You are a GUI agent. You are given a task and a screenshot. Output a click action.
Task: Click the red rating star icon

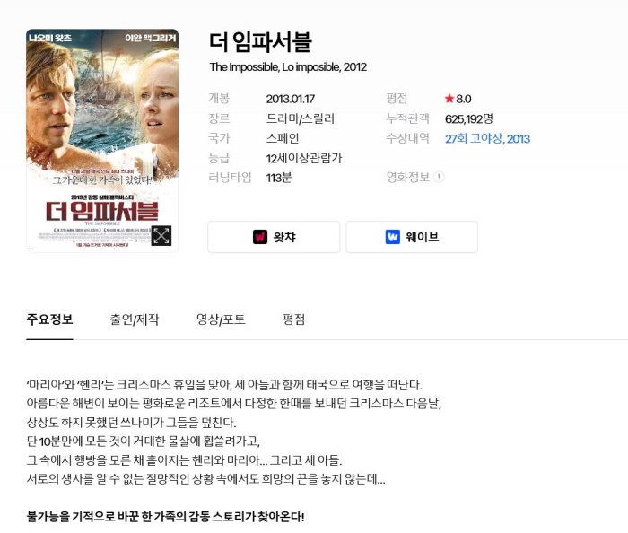[449, 99]
